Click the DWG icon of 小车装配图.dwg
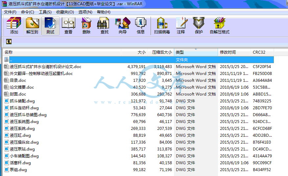288x176 pixels. pyautogui.click(x=7, y=156)
